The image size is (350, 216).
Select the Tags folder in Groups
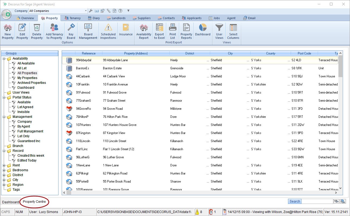16,190
